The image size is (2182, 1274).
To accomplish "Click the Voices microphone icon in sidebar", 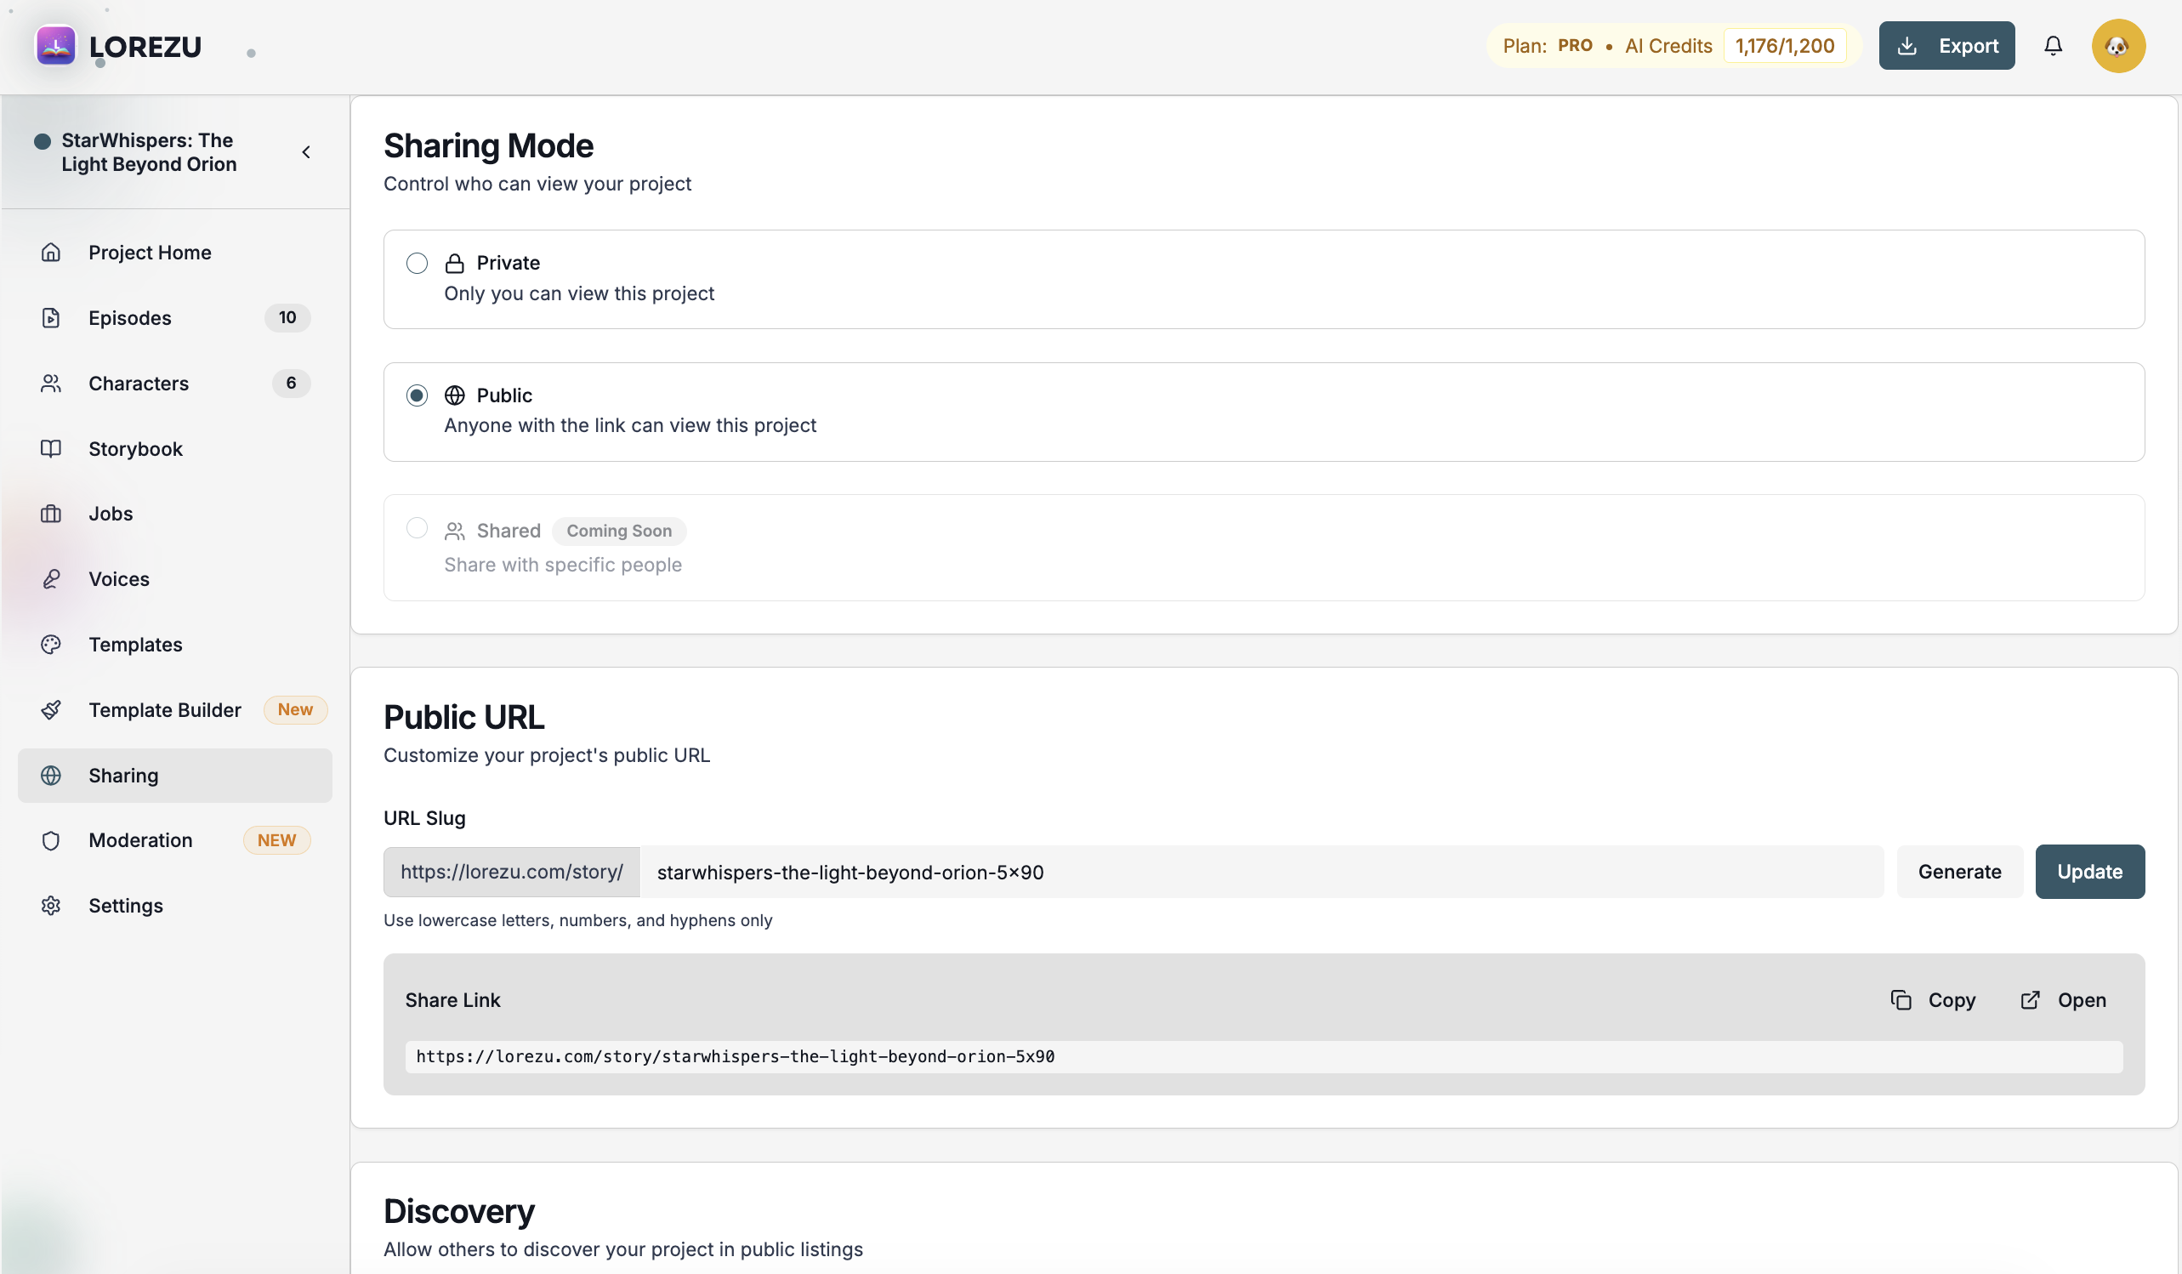I will pos(51,578).
